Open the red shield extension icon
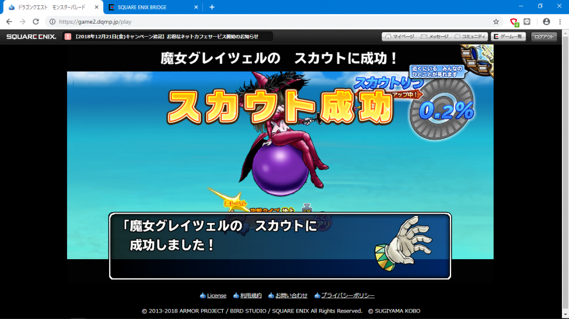Screen dimensions: 569x319 [514, 21]
